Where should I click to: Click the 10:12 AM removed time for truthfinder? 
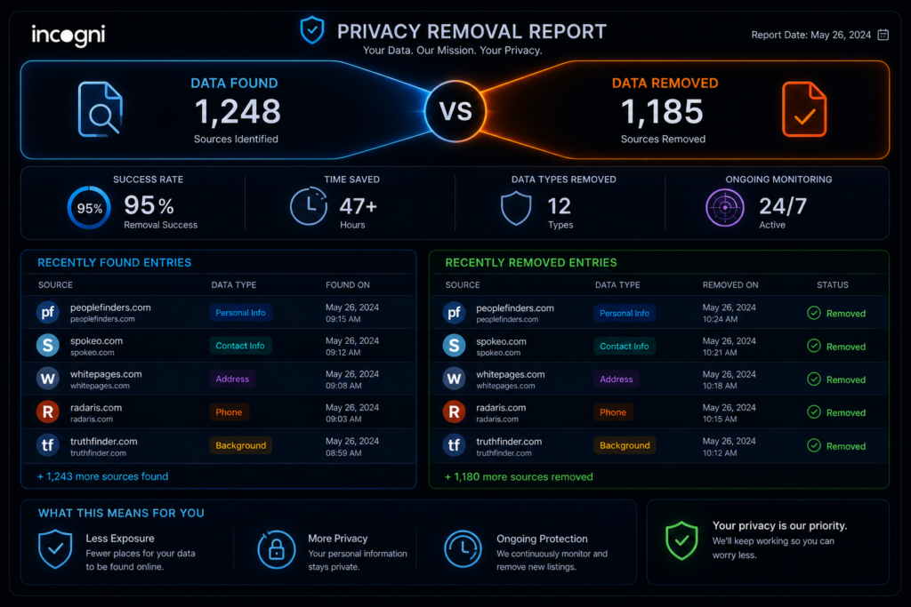pyautogui.click(x=719, y=452)
